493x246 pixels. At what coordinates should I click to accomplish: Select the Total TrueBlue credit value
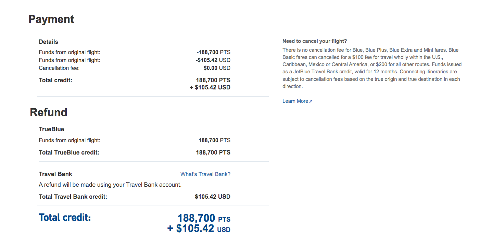point(213,152)
